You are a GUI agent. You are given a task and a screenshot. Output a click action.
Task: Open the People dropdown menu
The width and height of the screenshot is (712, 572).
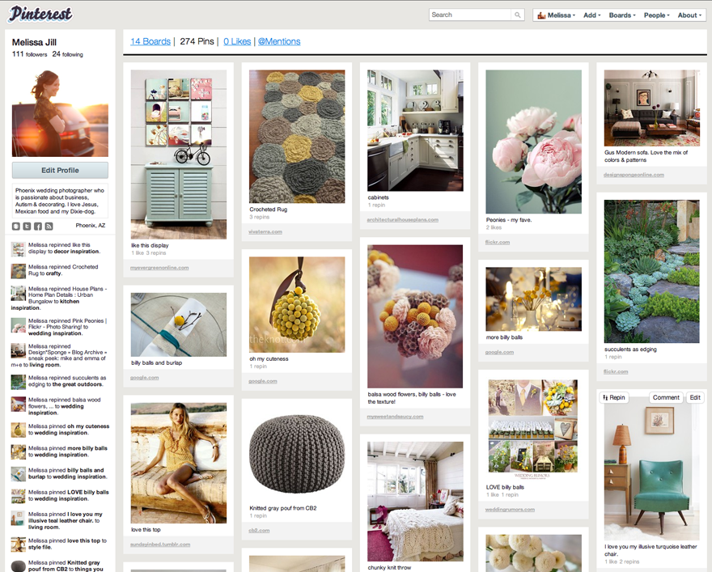click(x=656, y=15)
